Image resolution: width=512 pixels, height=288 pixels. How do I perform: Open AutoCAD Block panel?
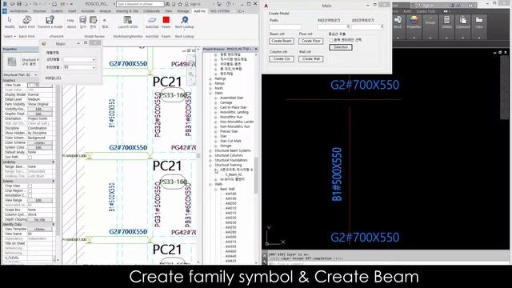tap(398, 20)
